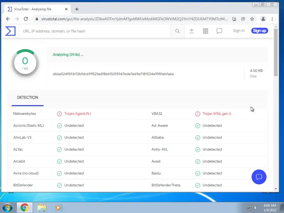Click the BitDefenderTheta engine name
284x213 pixels.
[x=166, y=185]
